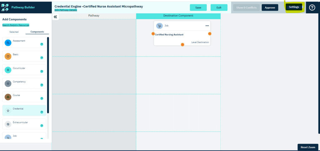Open Search Registry Resources link
Image resolution: width=320 pixels, height=151 pixels.
coord(16,25)
